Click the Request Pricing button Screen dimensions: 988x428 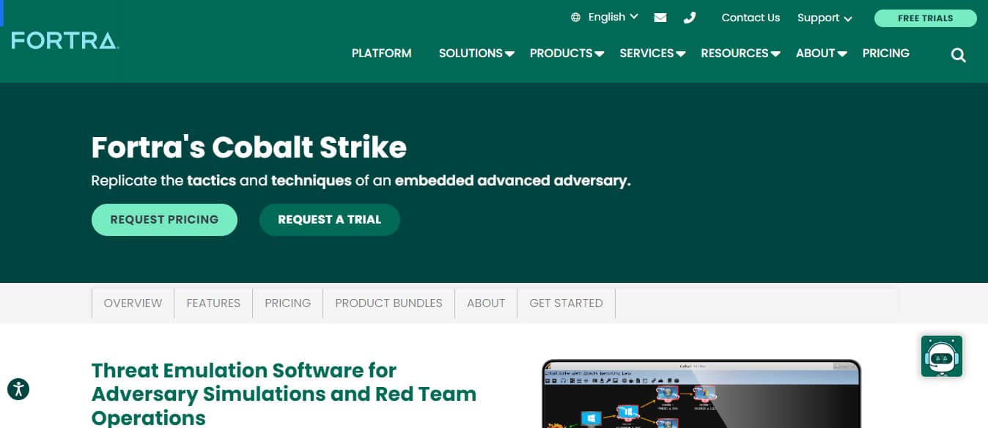pyautogui.click(x=164, y=220)
